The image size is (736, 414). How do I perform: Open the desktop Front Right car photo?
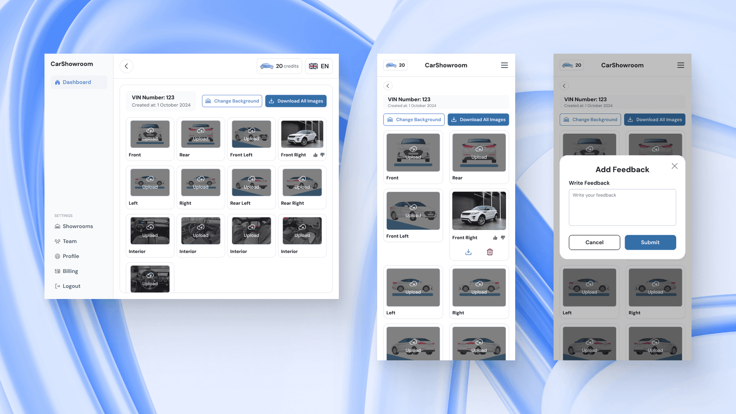click(x=302, y=134)
